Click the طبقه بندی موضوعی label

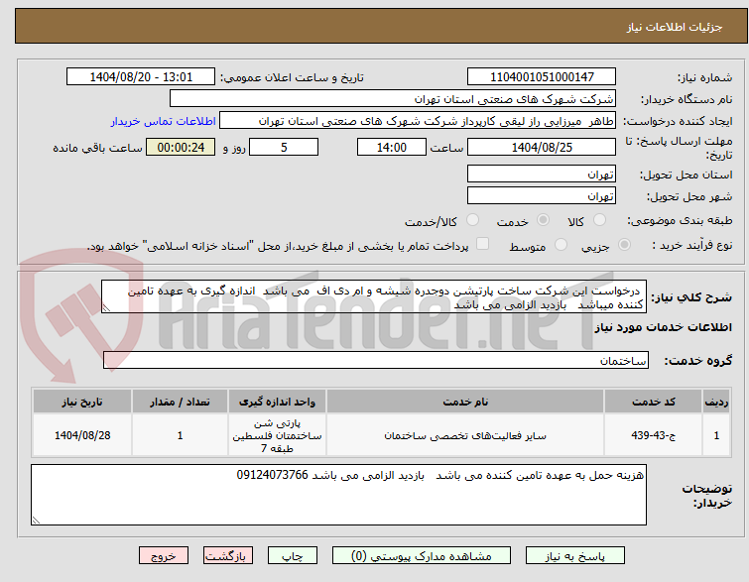coord(680,220)
